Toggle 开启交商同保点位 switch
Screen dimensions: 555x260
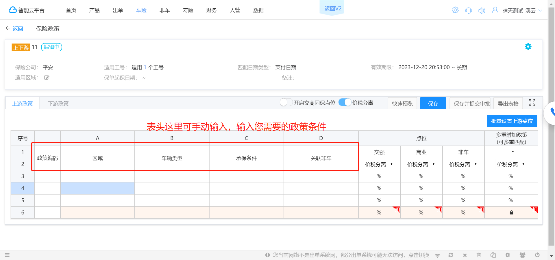286,102
